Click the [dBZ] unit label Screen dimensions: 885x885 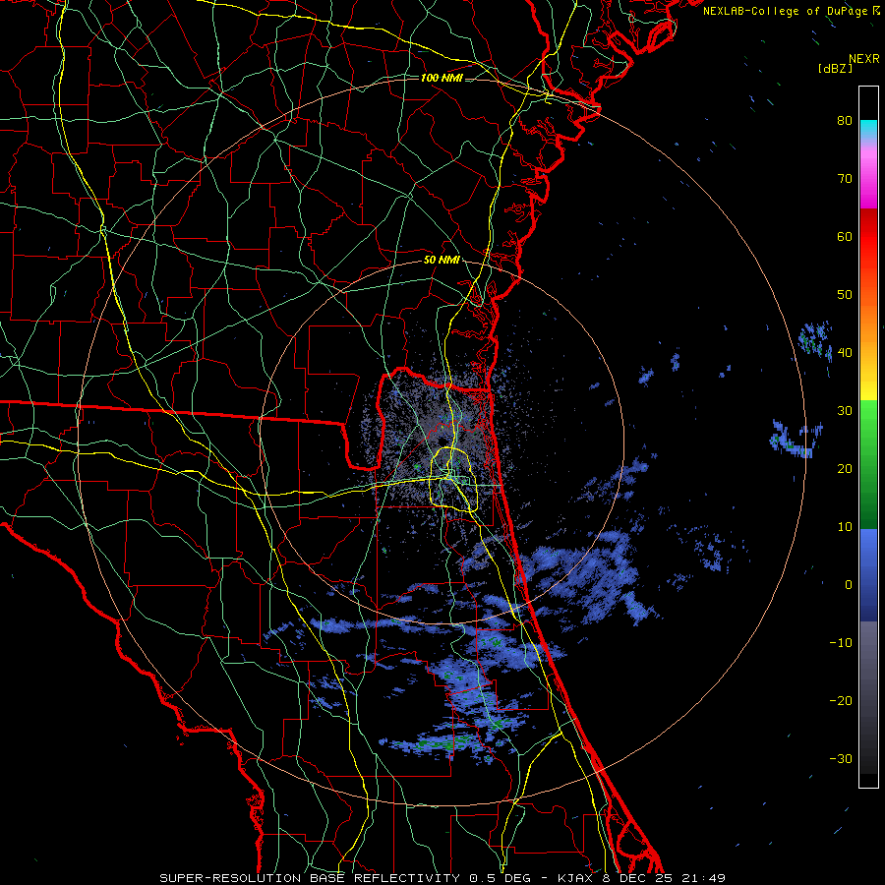835,68
